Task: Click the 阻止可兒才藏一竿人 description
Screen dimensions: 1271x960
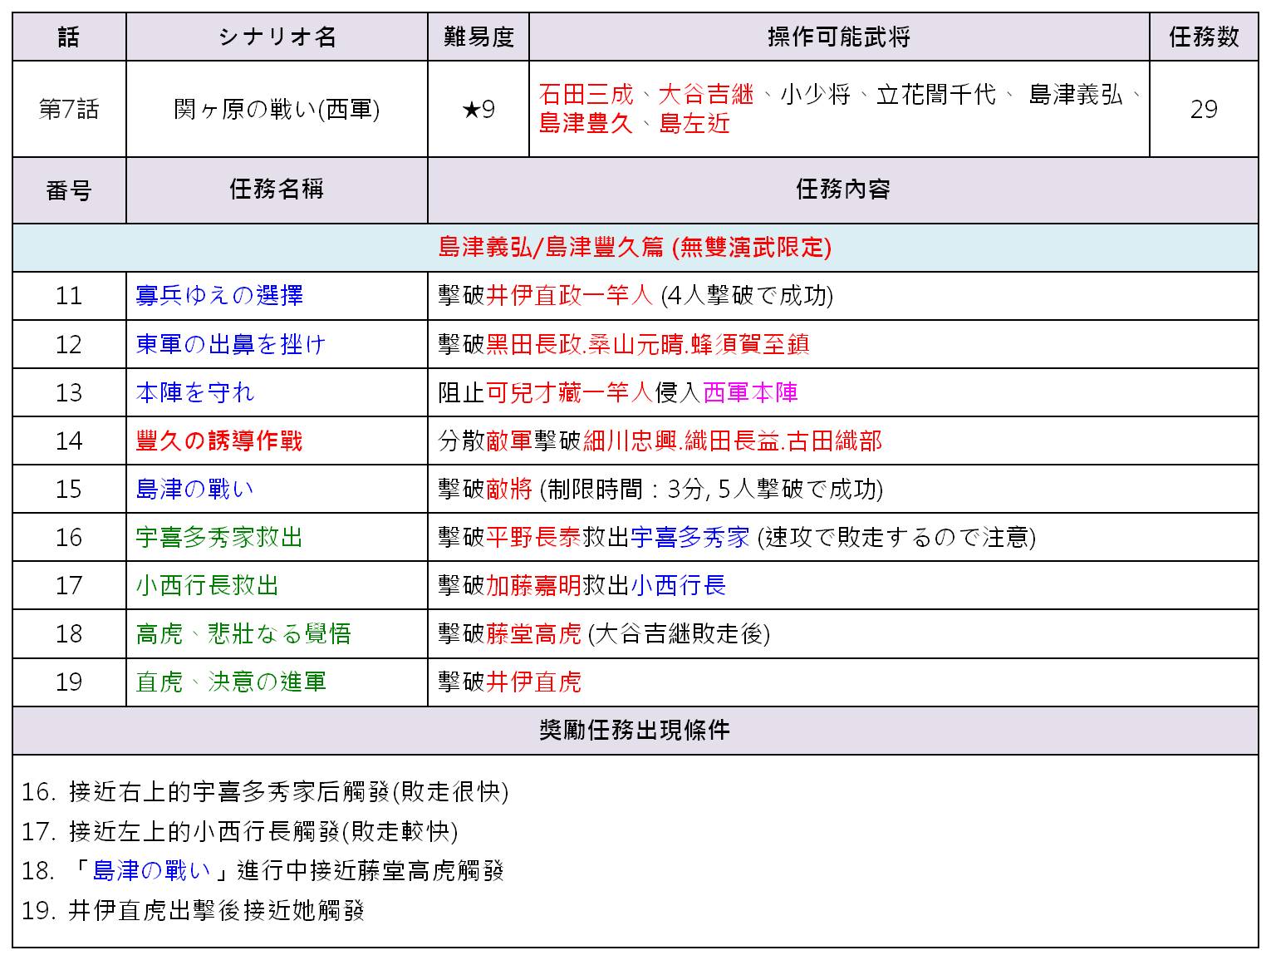Action: click(x=618, y=392)
